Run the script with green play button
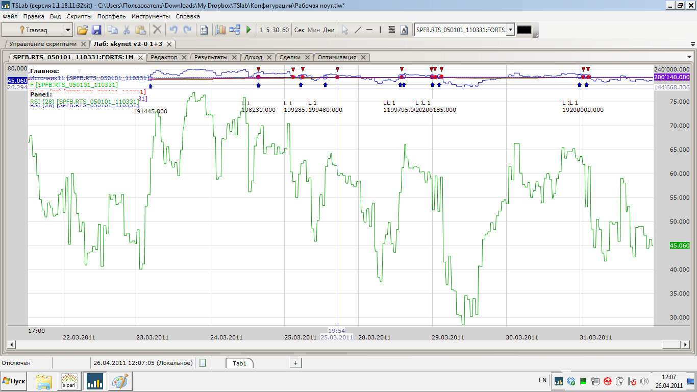The image size is (697, 392). point(248,30)
